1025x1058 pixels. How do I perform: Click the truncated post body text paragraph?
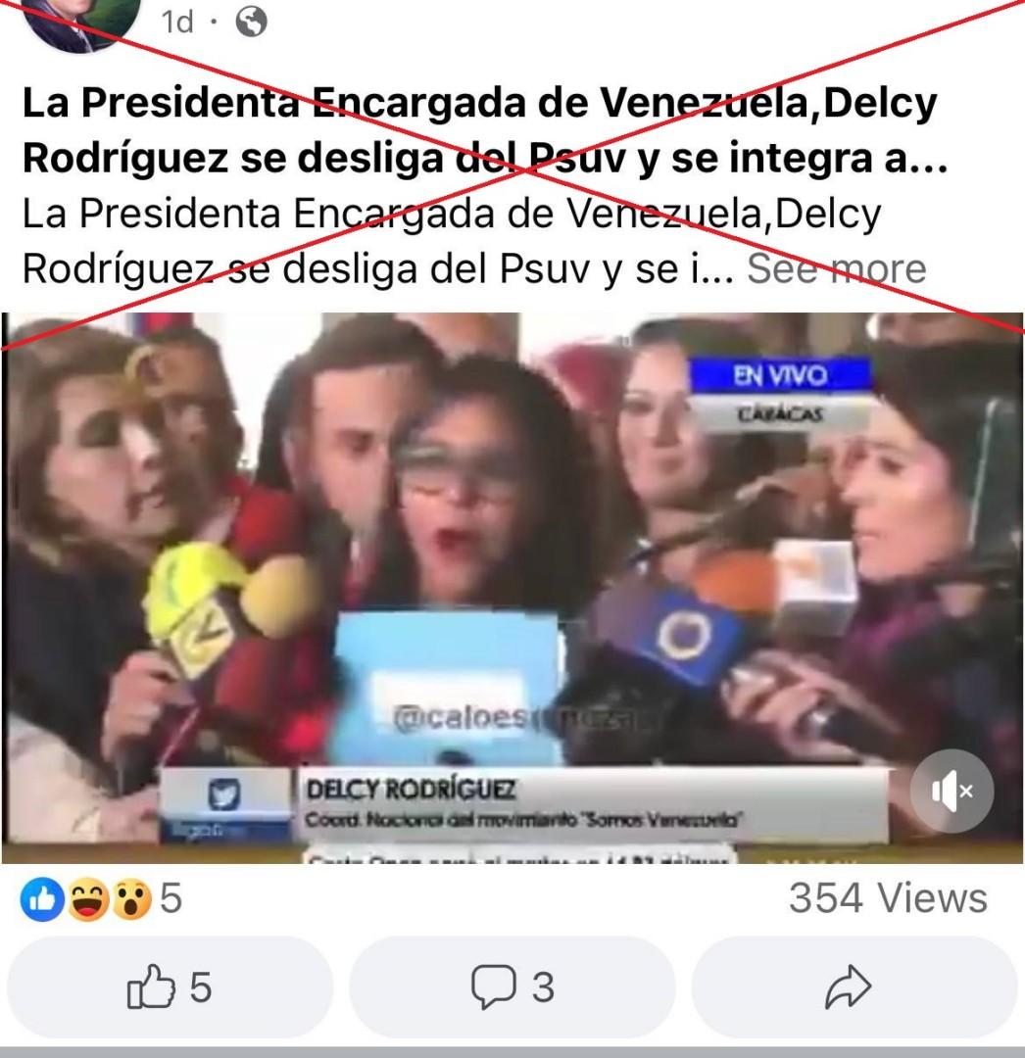click(452, 241)
